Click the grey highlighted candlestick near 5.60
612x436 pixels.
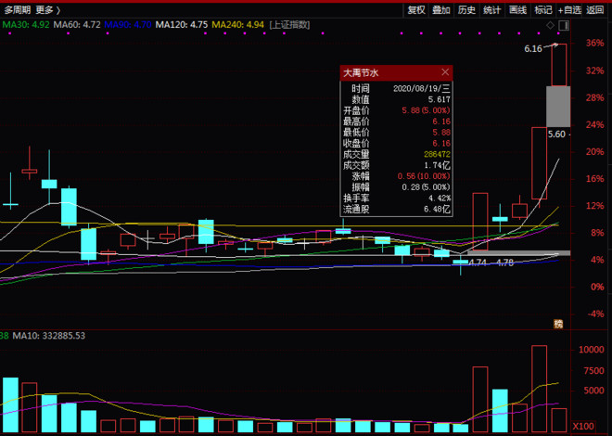tap(557, 106)
